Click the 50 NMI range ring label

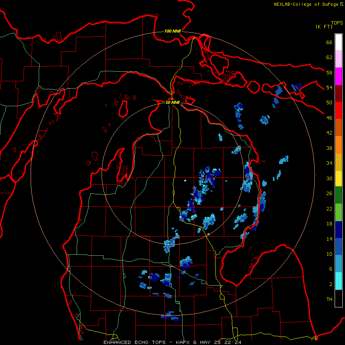click(172, 102)
